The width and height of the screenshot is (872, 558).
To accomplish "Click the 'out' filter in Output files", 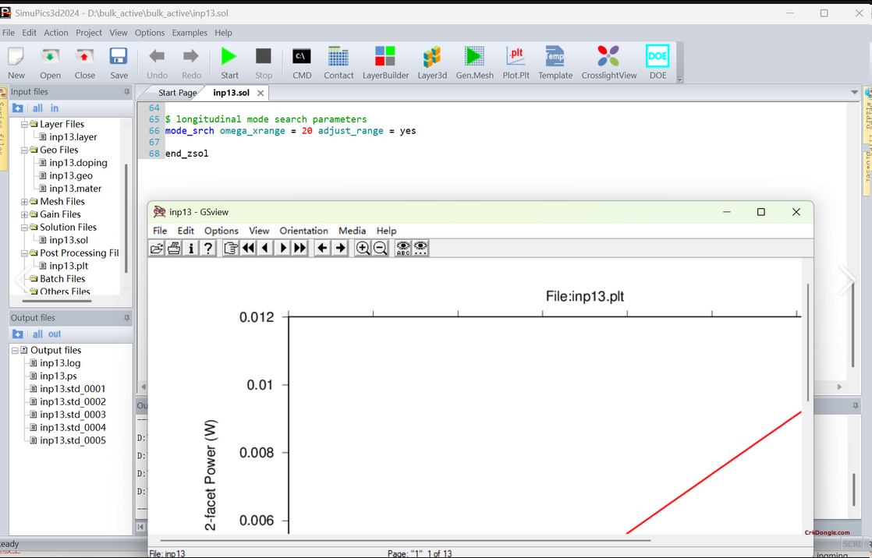I will pos(55,334).
